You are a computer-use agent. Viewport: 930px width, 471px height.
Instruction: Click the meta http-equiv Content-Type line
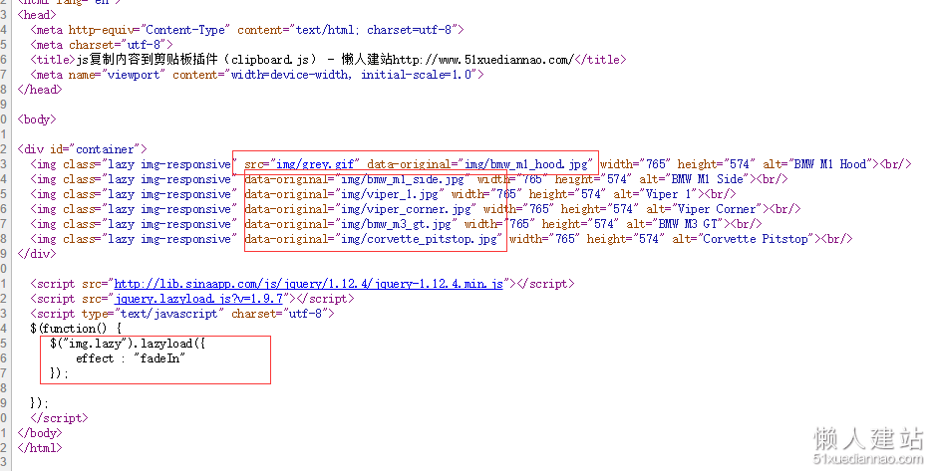247,30
